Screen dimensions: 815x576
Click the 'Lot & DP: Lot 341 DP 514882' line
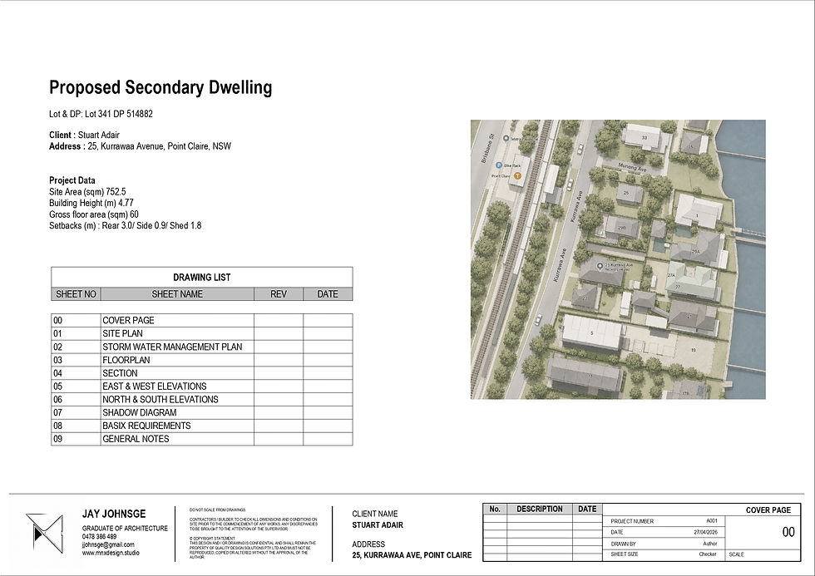(101, 114)
